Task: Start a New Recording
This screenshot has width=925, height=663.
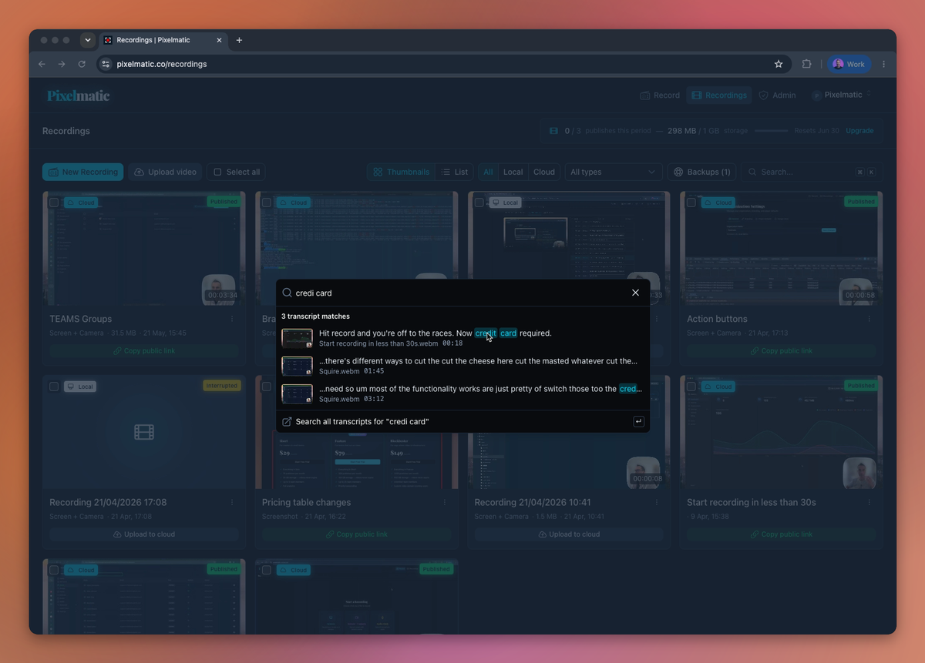Action: click(x=82, y=172)
